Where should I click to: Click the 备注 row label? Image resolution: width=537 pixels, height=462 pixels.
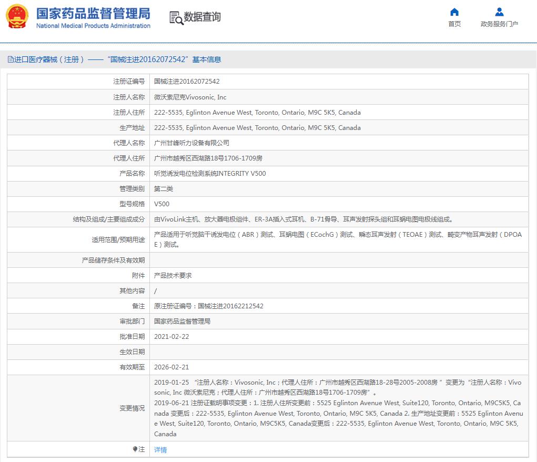coord(138,306)
